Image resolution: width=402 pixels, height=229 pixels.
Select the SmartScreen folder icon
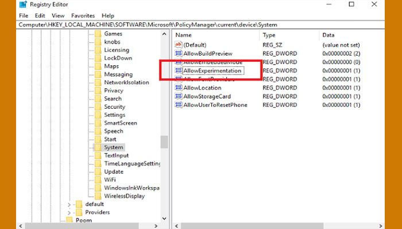pyautogui.click(x=98, y=123)
